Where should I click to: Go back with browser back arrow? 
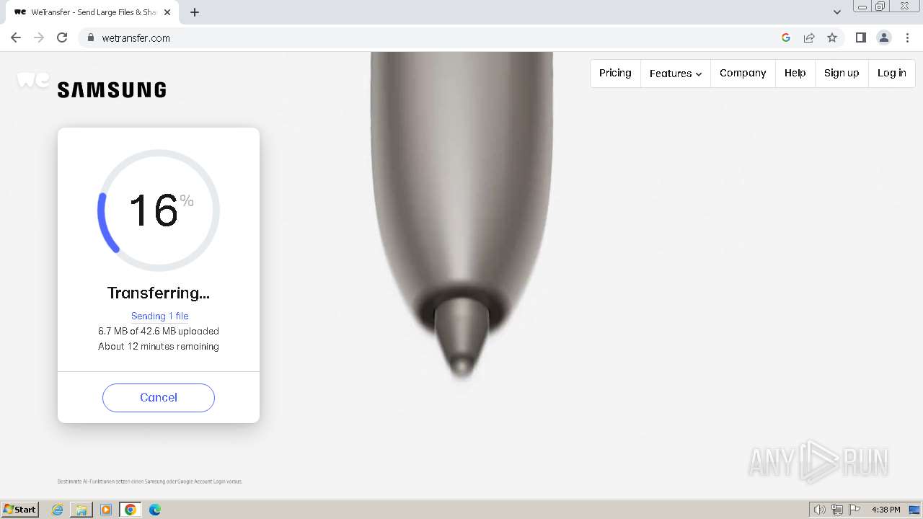pyautogui.click(x=16, y=37)
